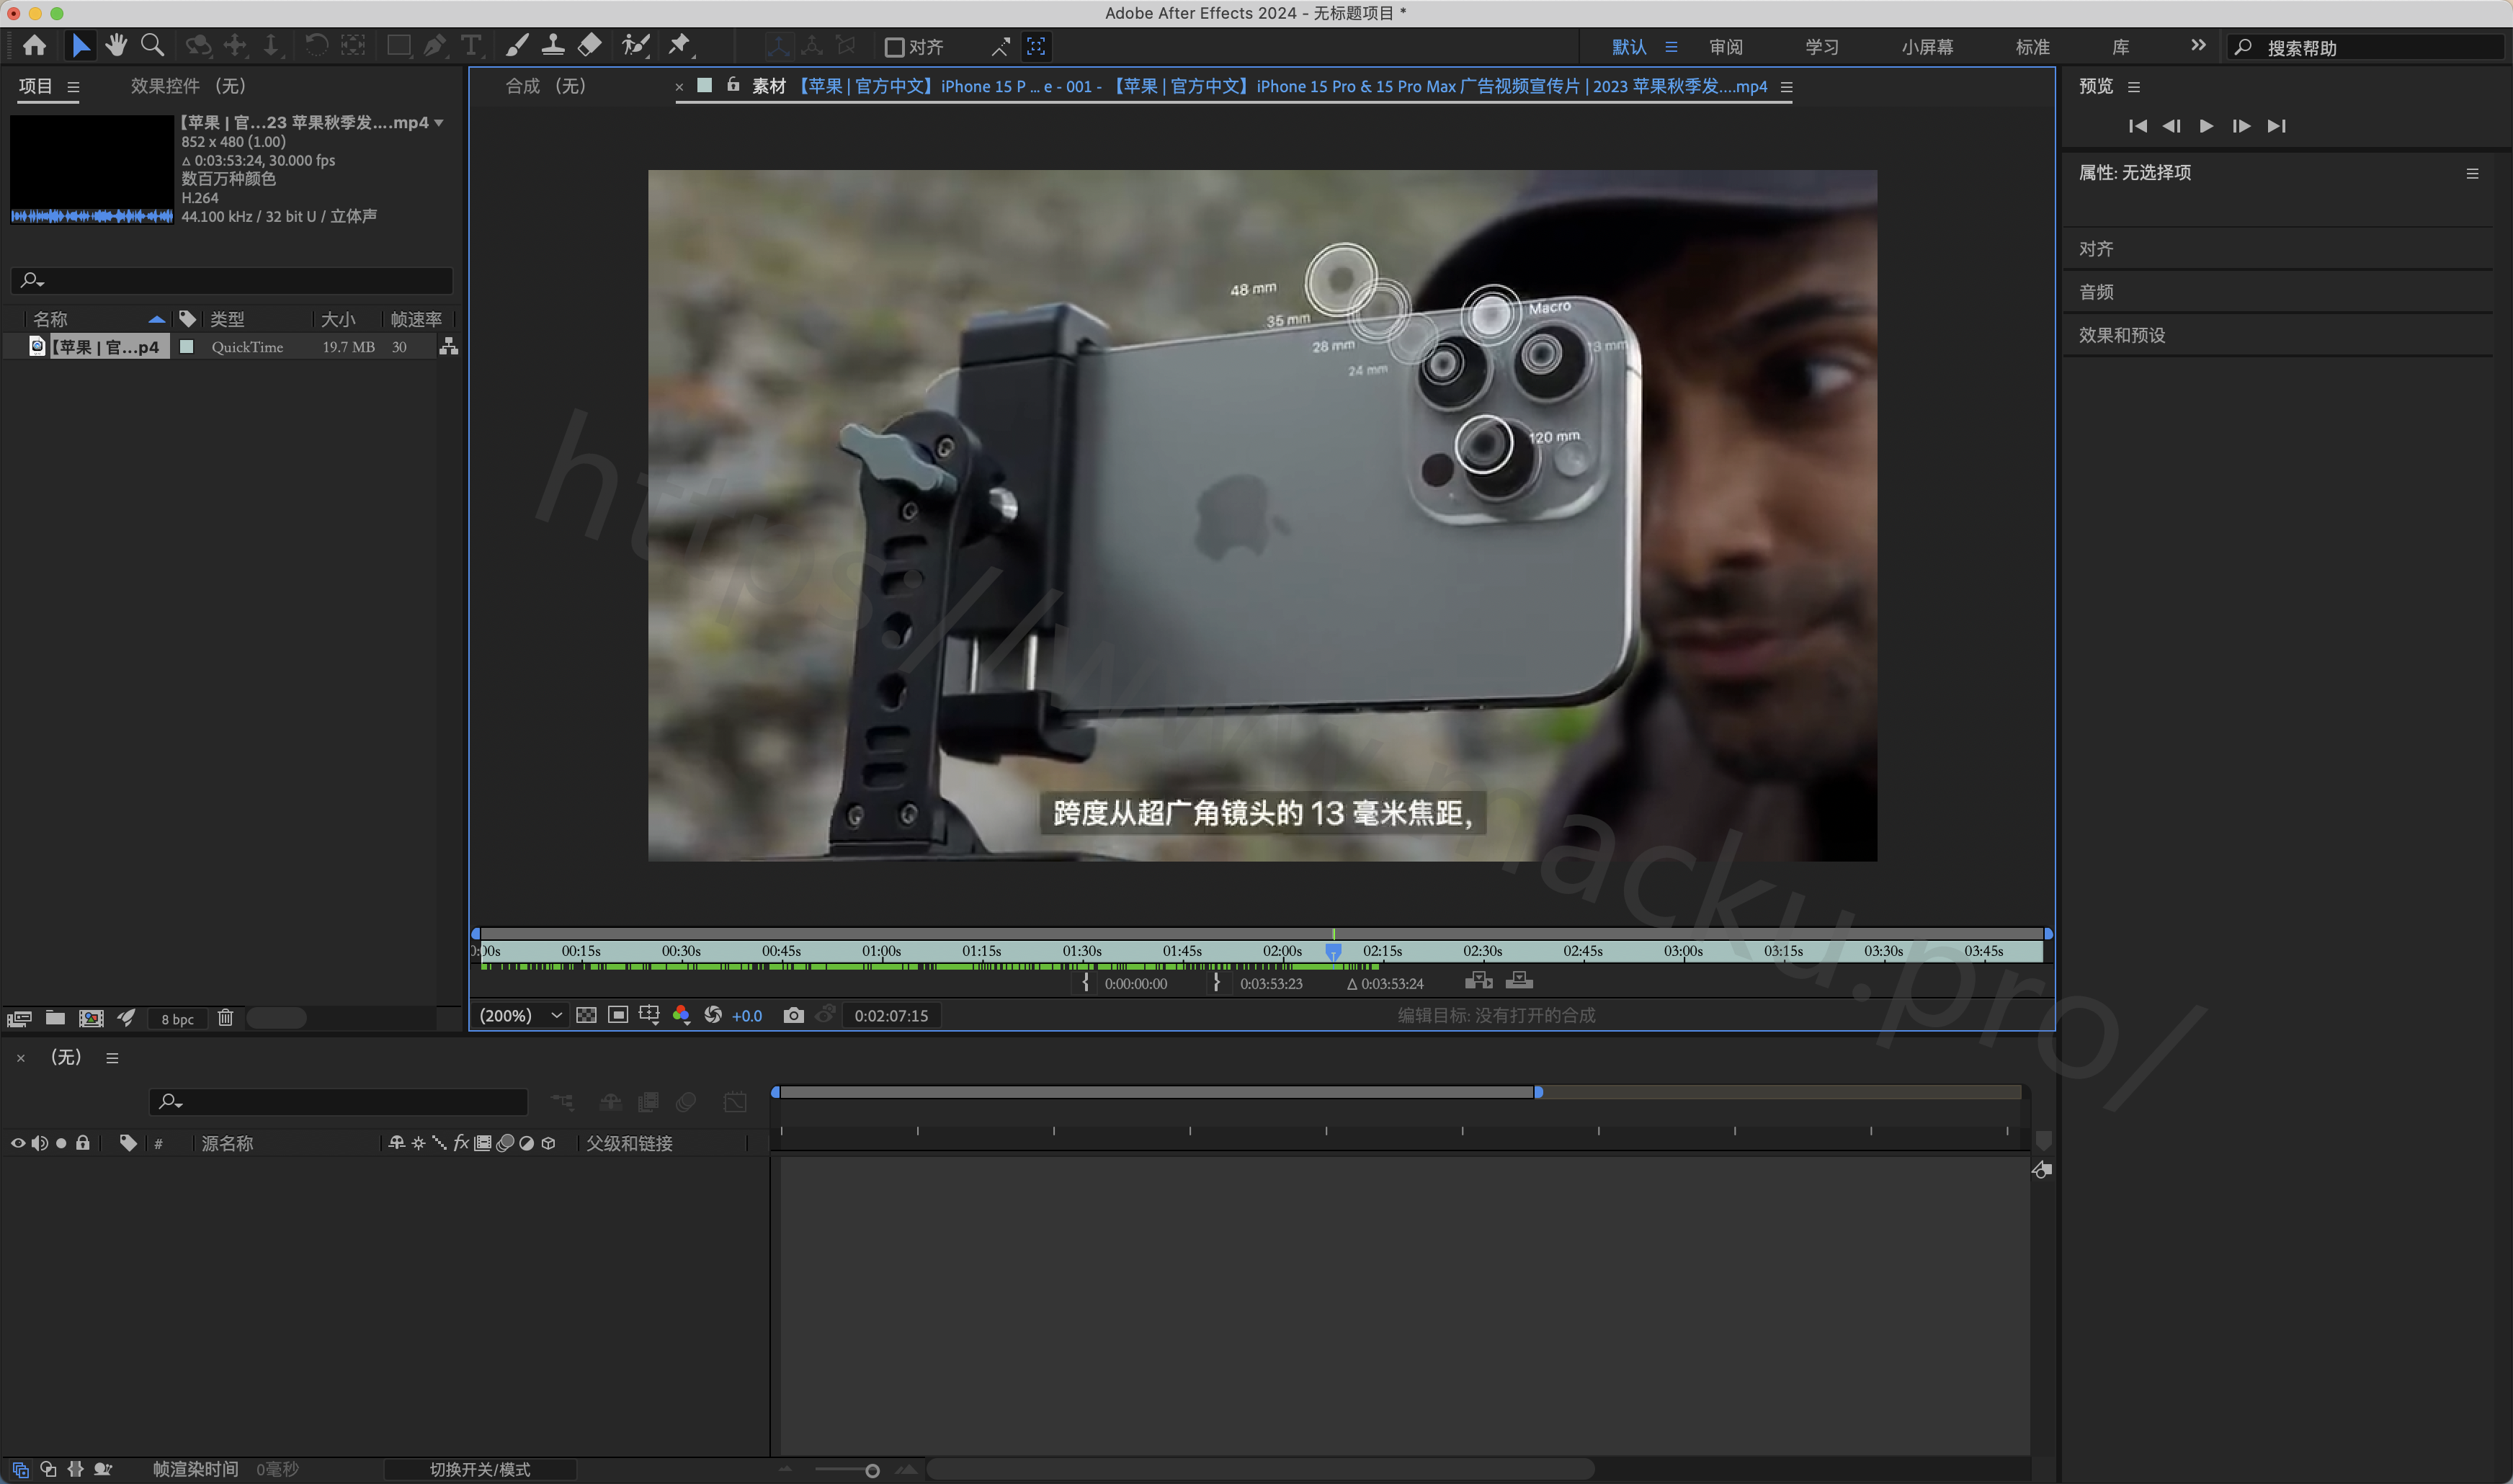This screenshot has width=2513, height=1484.
Task: Click the new folder icon in project panel
Action: pyautogui.click(x=55, y=1018)
